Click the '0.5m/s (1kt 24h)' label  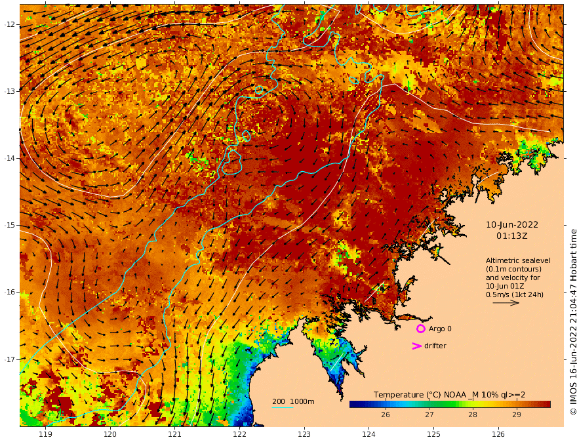(x=515, y=294)
